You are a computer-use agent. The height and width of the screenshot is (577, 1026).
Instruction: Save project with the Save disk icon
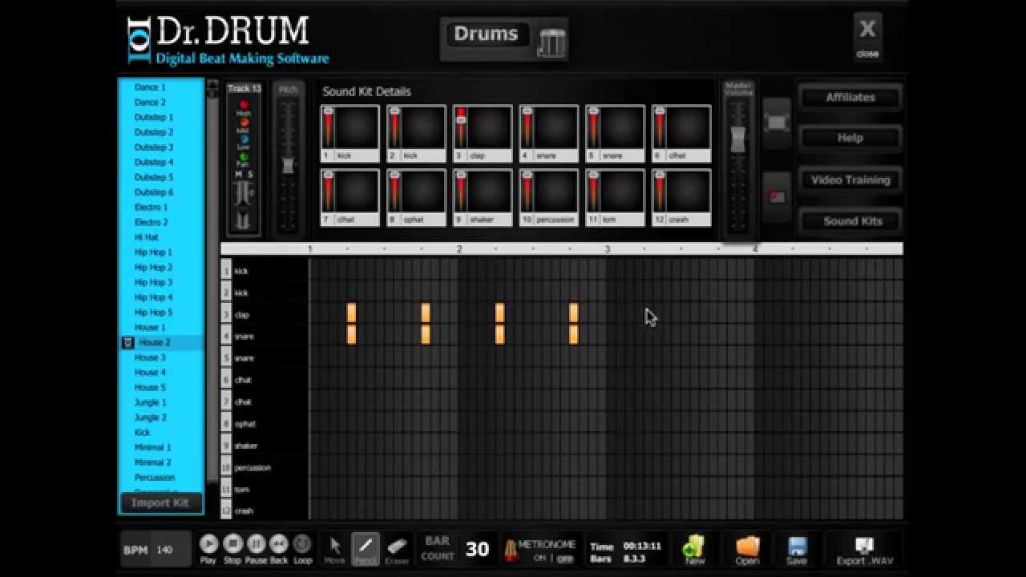[x=797, y=550]
